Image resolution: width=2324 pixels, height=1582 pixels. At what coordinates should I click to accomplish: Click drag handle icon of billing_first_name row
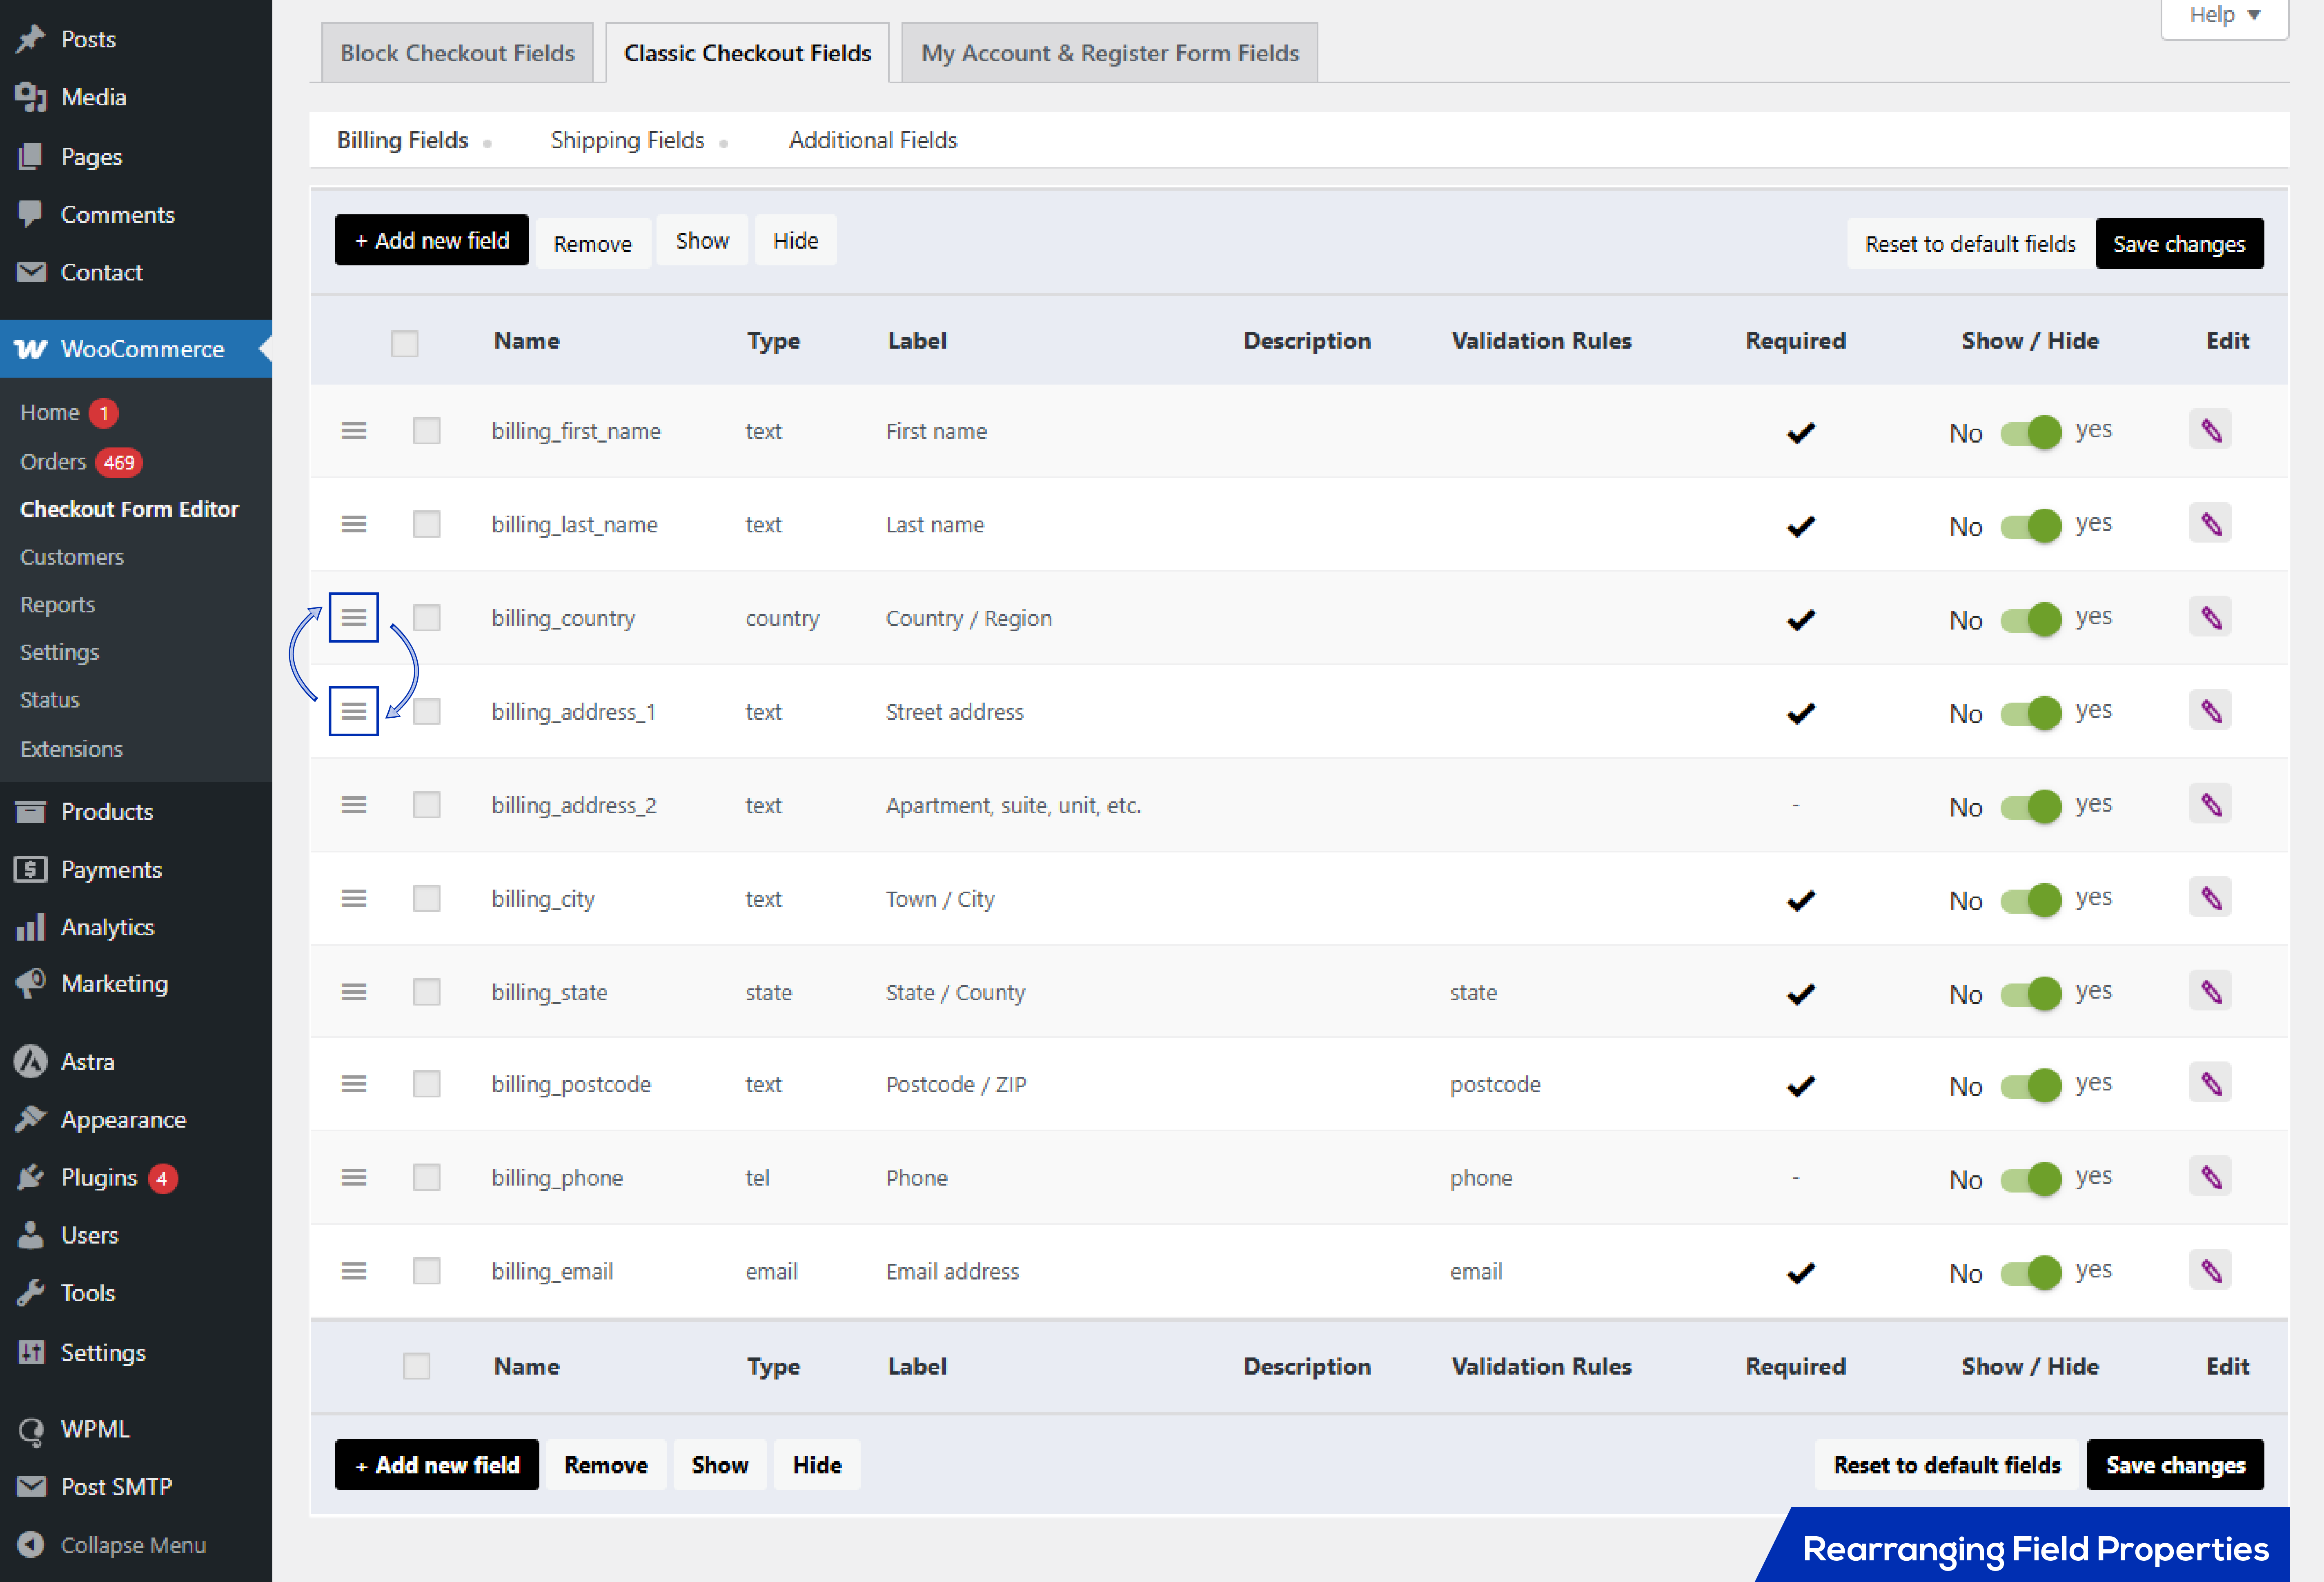tap(354, 431)
